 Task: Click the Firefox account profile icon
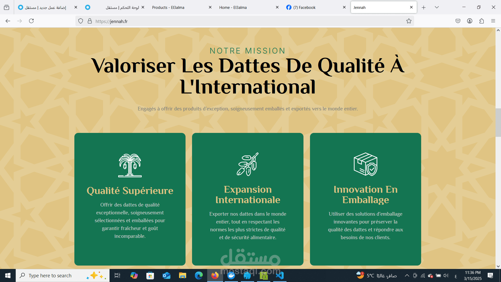(469, 21)
